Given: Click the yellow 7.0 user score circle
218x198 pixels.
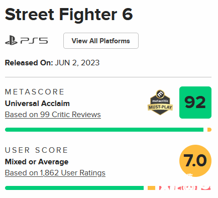Looking at the screenshot, I should pyautogui.click(x=195, y=161).
